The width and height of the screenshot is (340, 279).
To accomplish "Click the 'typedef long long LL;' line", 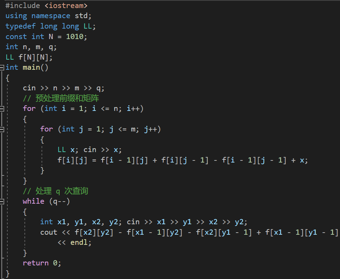I will pyautogui.click(x=50, y=26).
